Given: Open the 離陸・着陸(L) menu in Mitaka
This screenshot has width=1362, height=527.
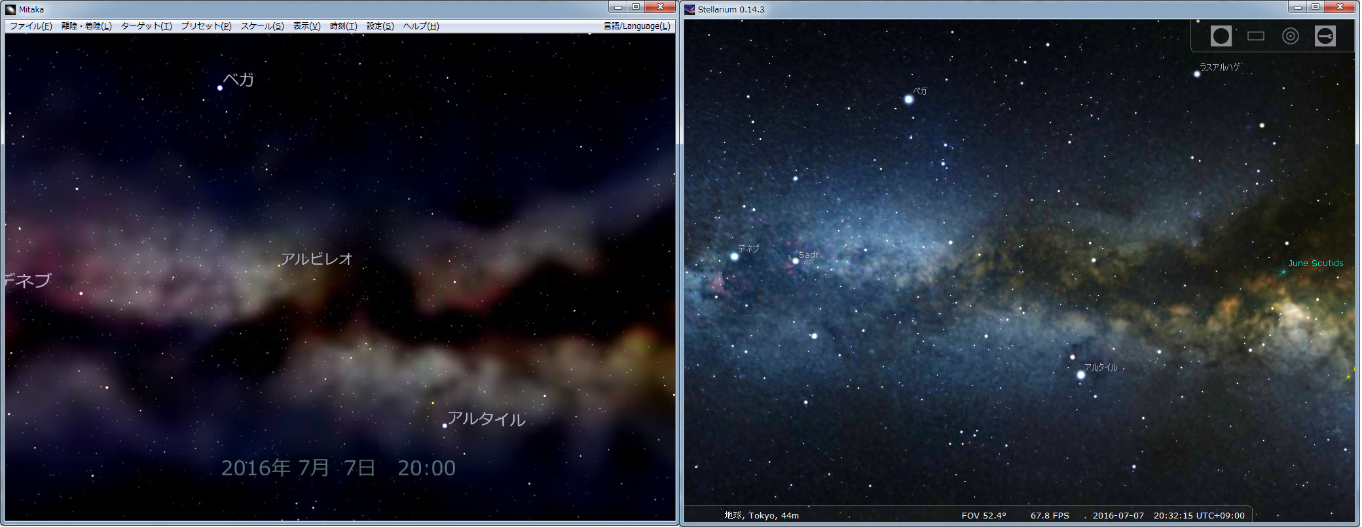Looking at the screenshot, I should click(x=86, y=26).
